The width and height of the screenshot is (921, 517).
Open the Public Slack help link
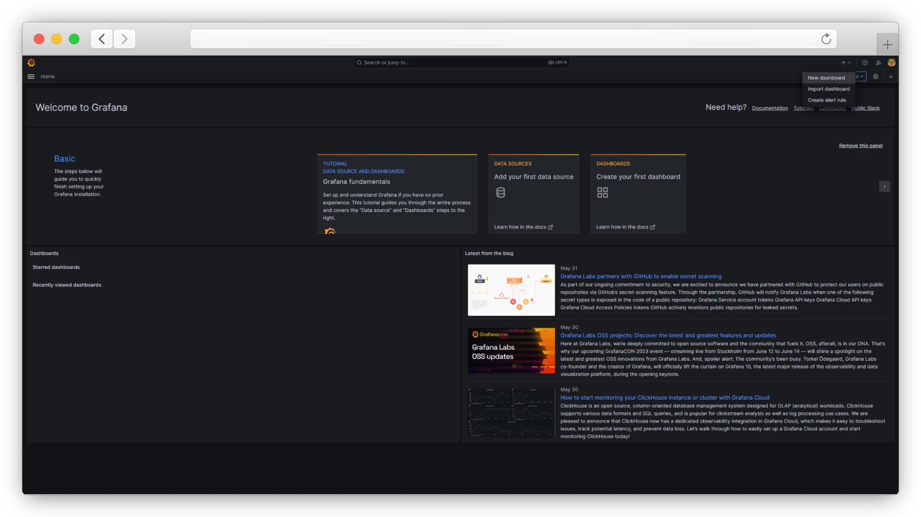point(865,108)
